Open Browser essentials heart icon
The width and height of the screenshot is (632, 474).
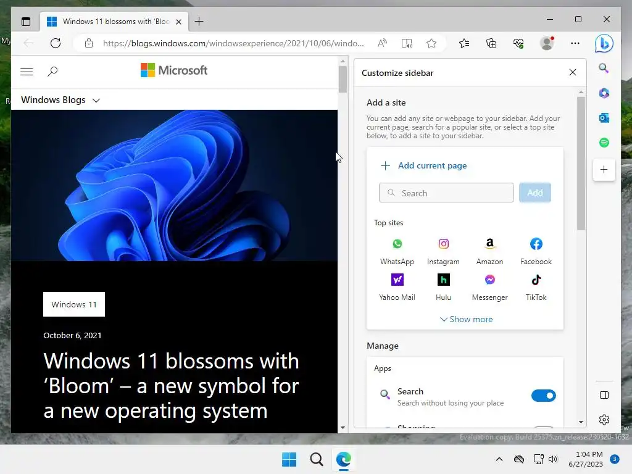(x=518, y=43)
